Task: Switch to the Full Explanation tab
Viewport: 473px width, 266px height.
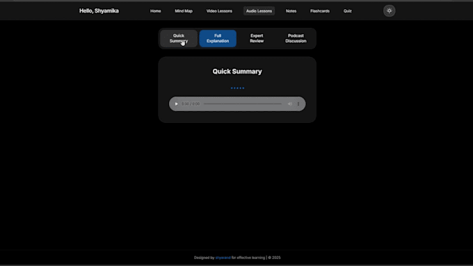Action: 218,38
